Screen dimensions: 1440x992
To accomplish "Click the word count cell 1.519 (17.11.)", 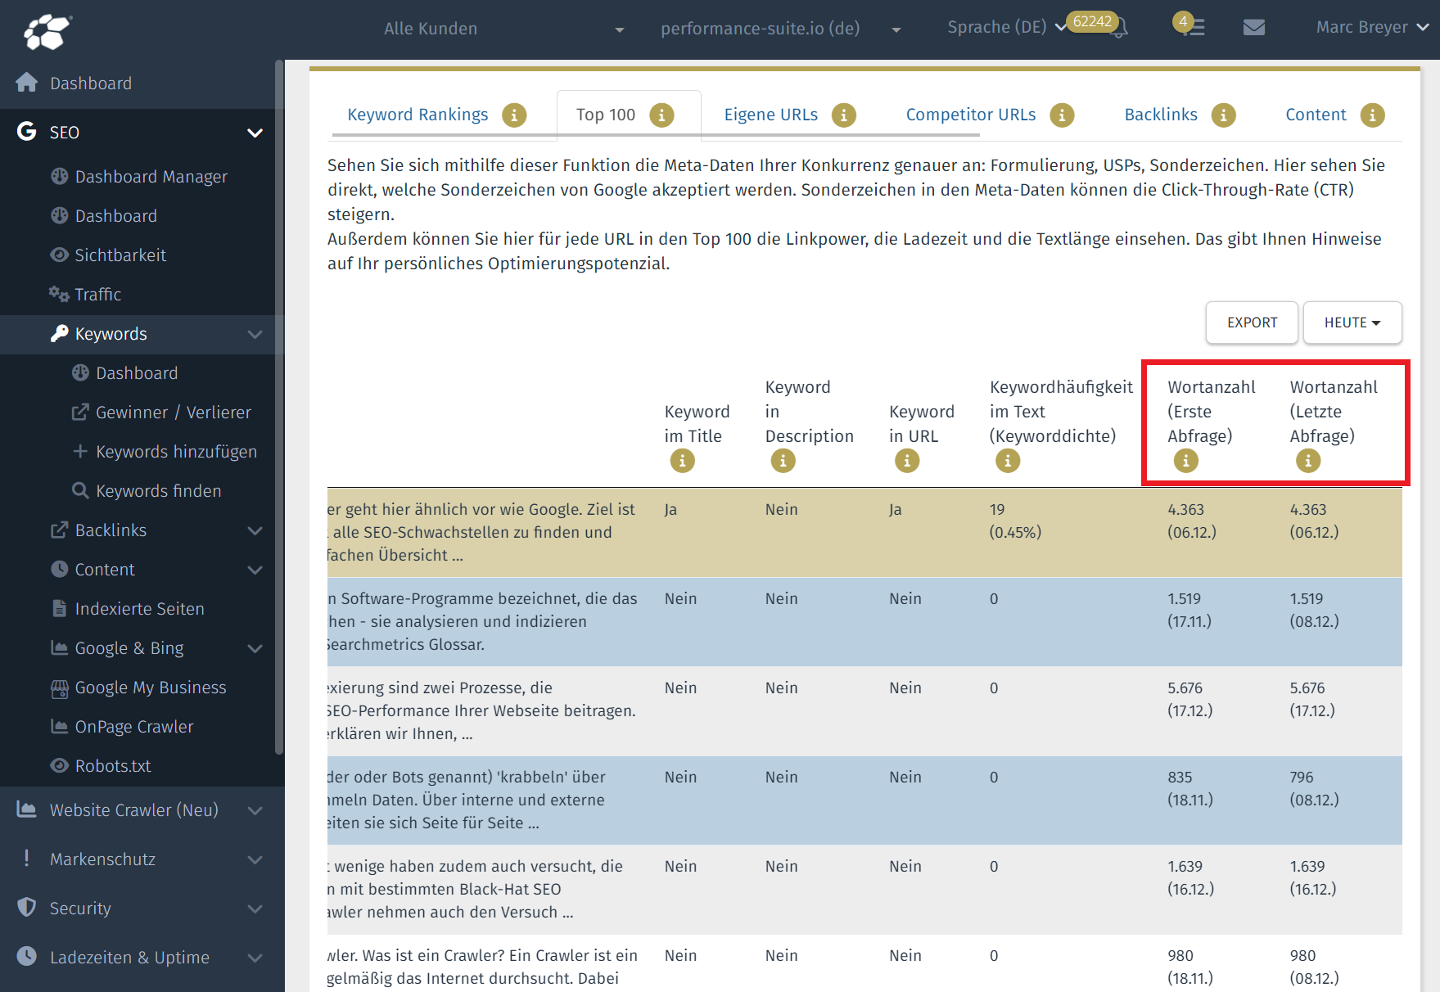I will pos(1189,610).
